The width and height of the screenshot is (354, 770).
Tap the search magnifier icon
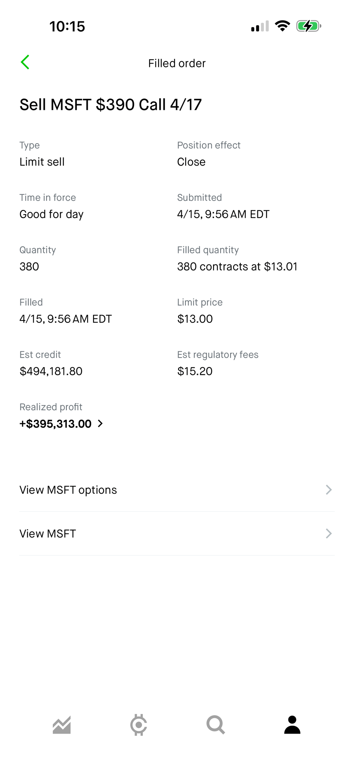tap(215, 725)
